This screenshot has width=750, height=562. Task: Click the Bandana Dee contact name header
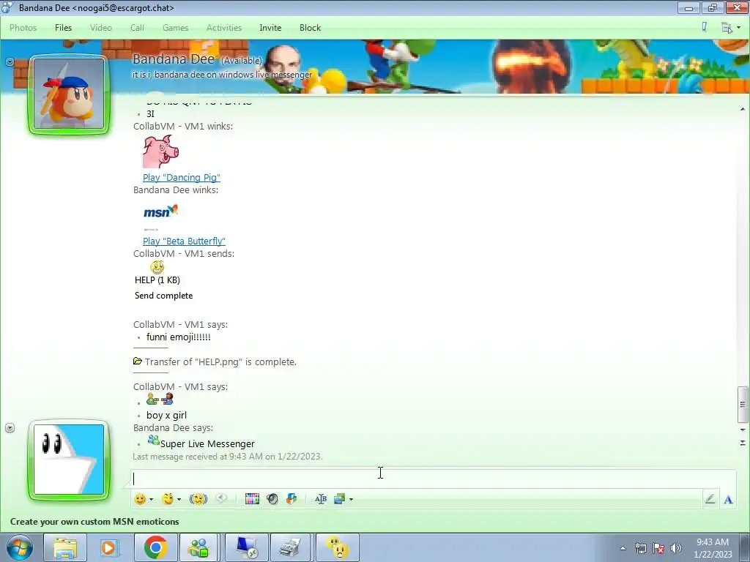click(x=173, y=59)
